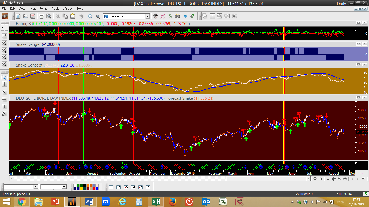The image size is (369, 207).
Task: Toggle the chart layout 3 button
Action: pyautogui.click(x=126, y=187)
